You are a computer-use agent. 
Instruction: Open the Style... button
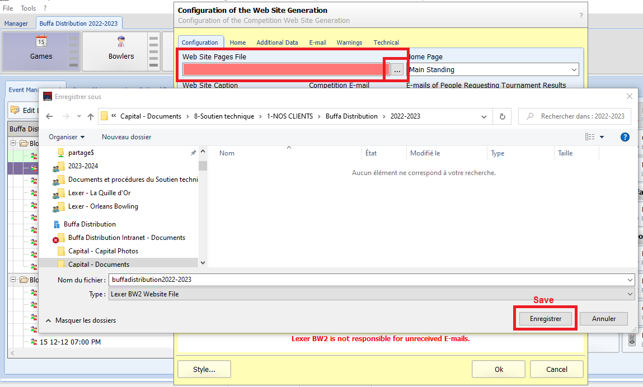pos(204,369)
